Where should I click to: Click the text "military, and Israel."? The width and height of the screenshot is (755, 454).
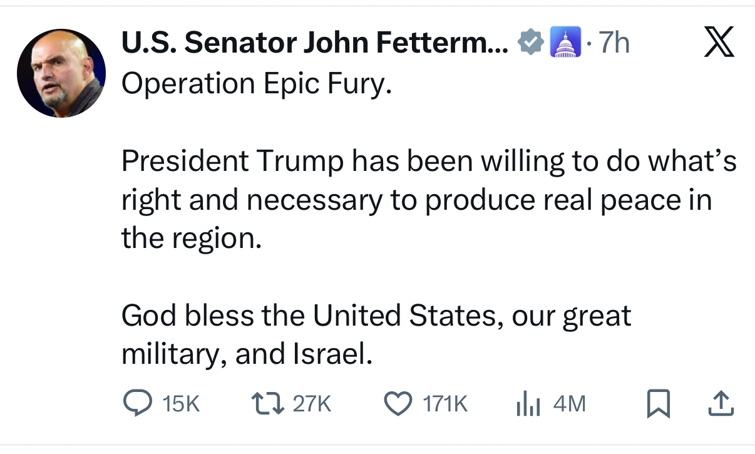(x=247, y=355)
